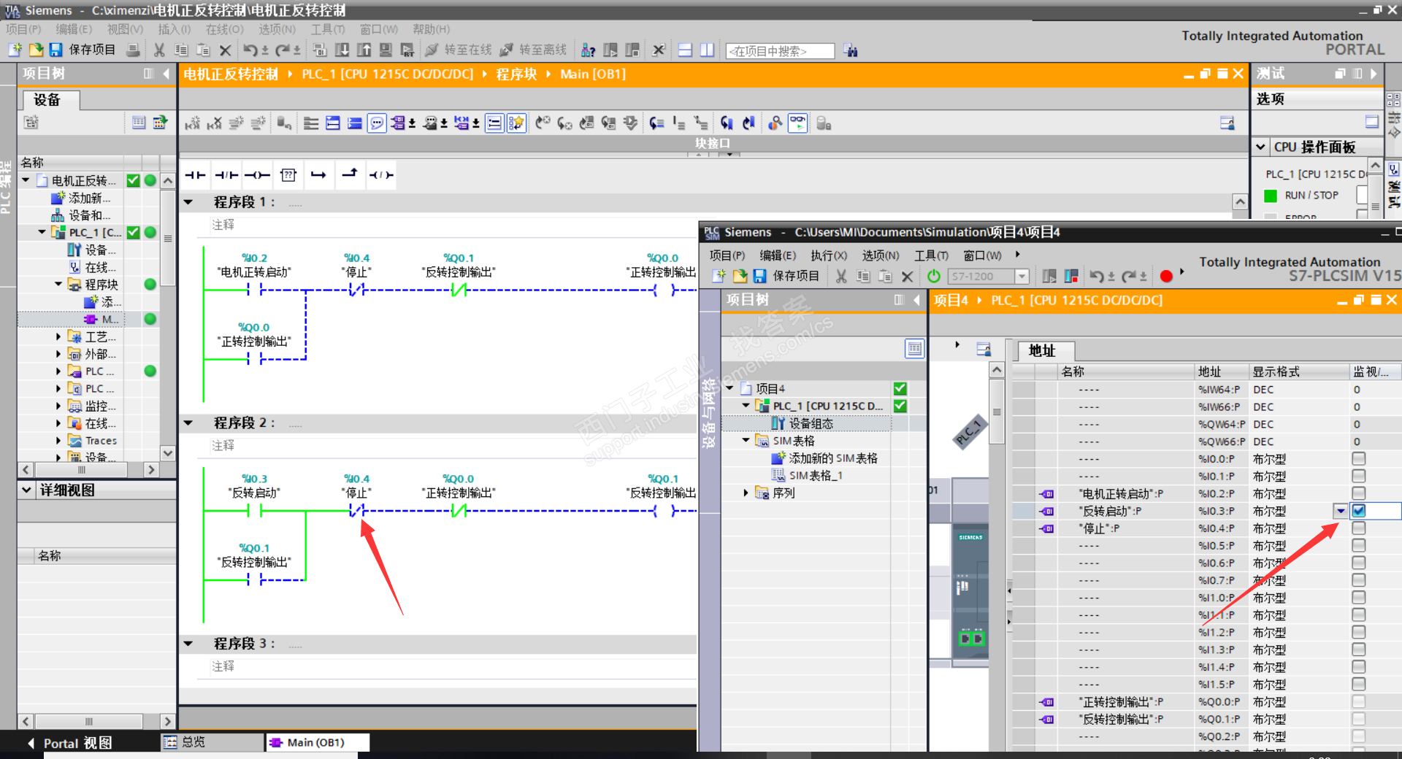Screen dimensions: 1402x759
Task: Collapse the SIM 表格 node in PLCSIM tree
Action: point(746,441)
